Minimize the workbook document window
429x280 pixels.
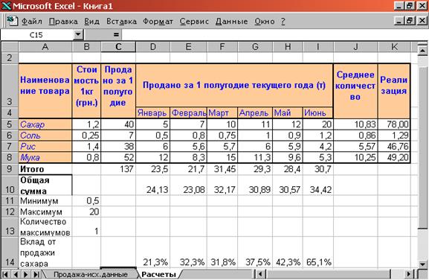point(399,21)
